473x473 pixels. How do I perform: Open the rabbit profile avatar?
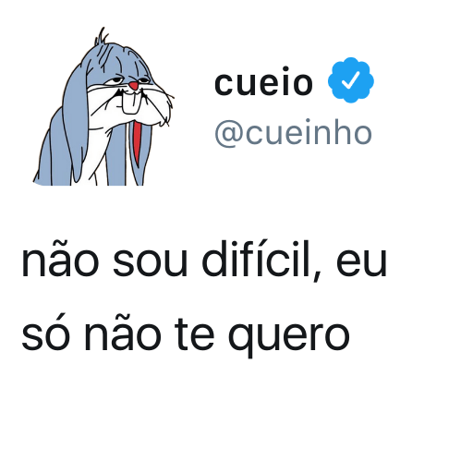[103, 106]
